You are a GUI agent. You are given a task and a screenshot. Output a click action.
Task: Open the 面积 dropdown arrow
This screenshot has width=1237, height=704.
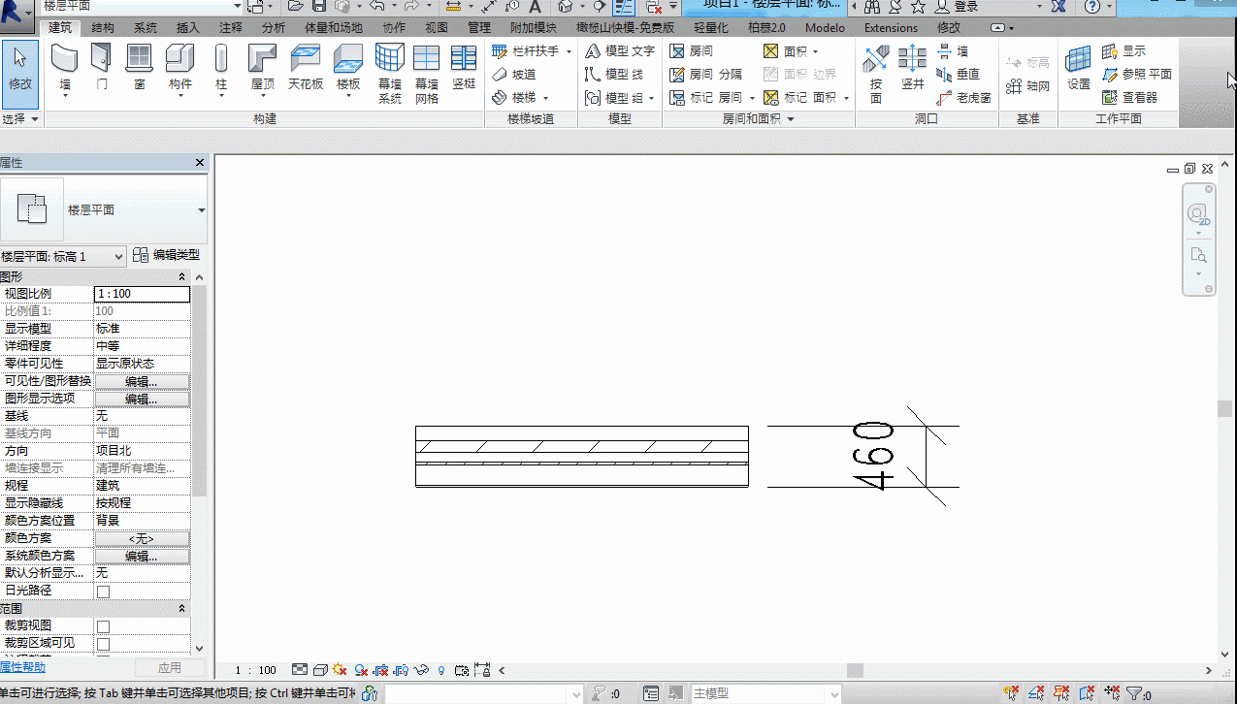(815, 51)
